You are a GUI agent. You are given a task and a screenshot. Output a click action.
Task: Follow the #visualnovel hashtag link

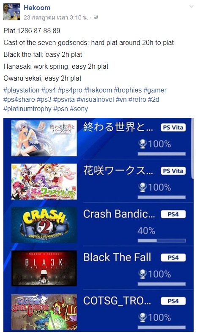point(95,99)
